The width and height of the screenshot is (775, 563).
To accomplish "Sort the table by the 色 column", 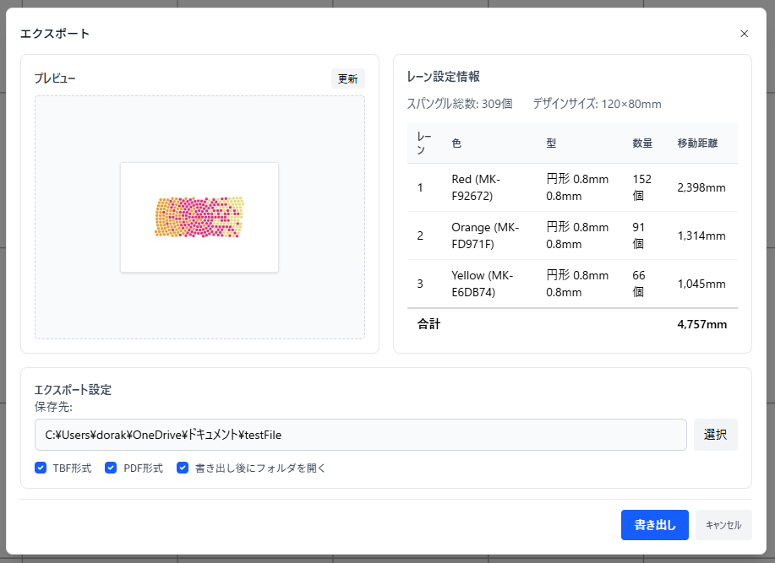I will pyautogui.click(x=456, y=143).
